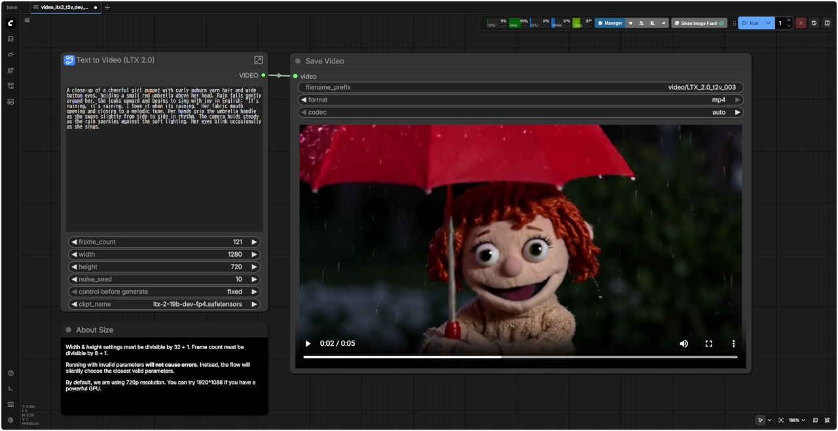The width and height of the screenshot is (838, 431).
Task: Enter fullscreen on the video preview
Action: point(708,343)
